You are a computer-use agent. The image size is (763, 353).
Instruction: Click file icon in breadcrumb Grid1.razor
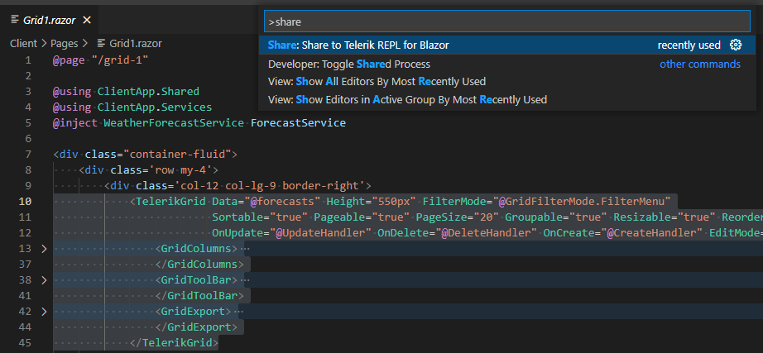(x=101, y=44)
